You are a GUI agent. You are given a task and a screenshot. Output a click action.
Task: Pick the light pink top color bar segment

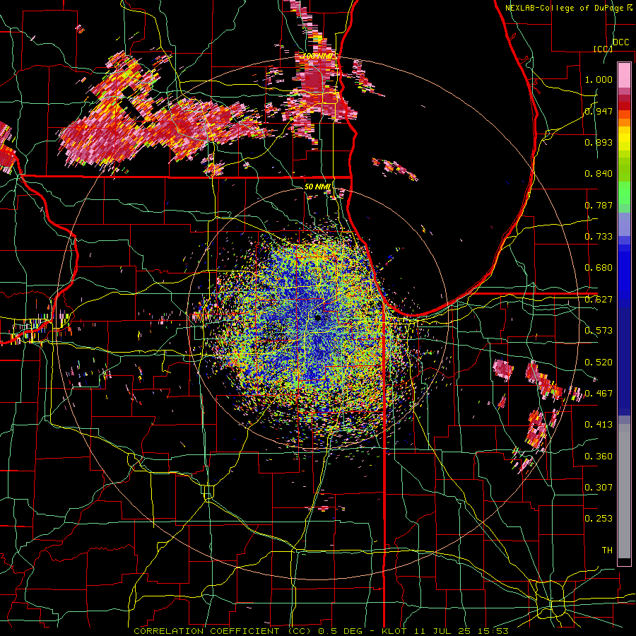point(624,75)
